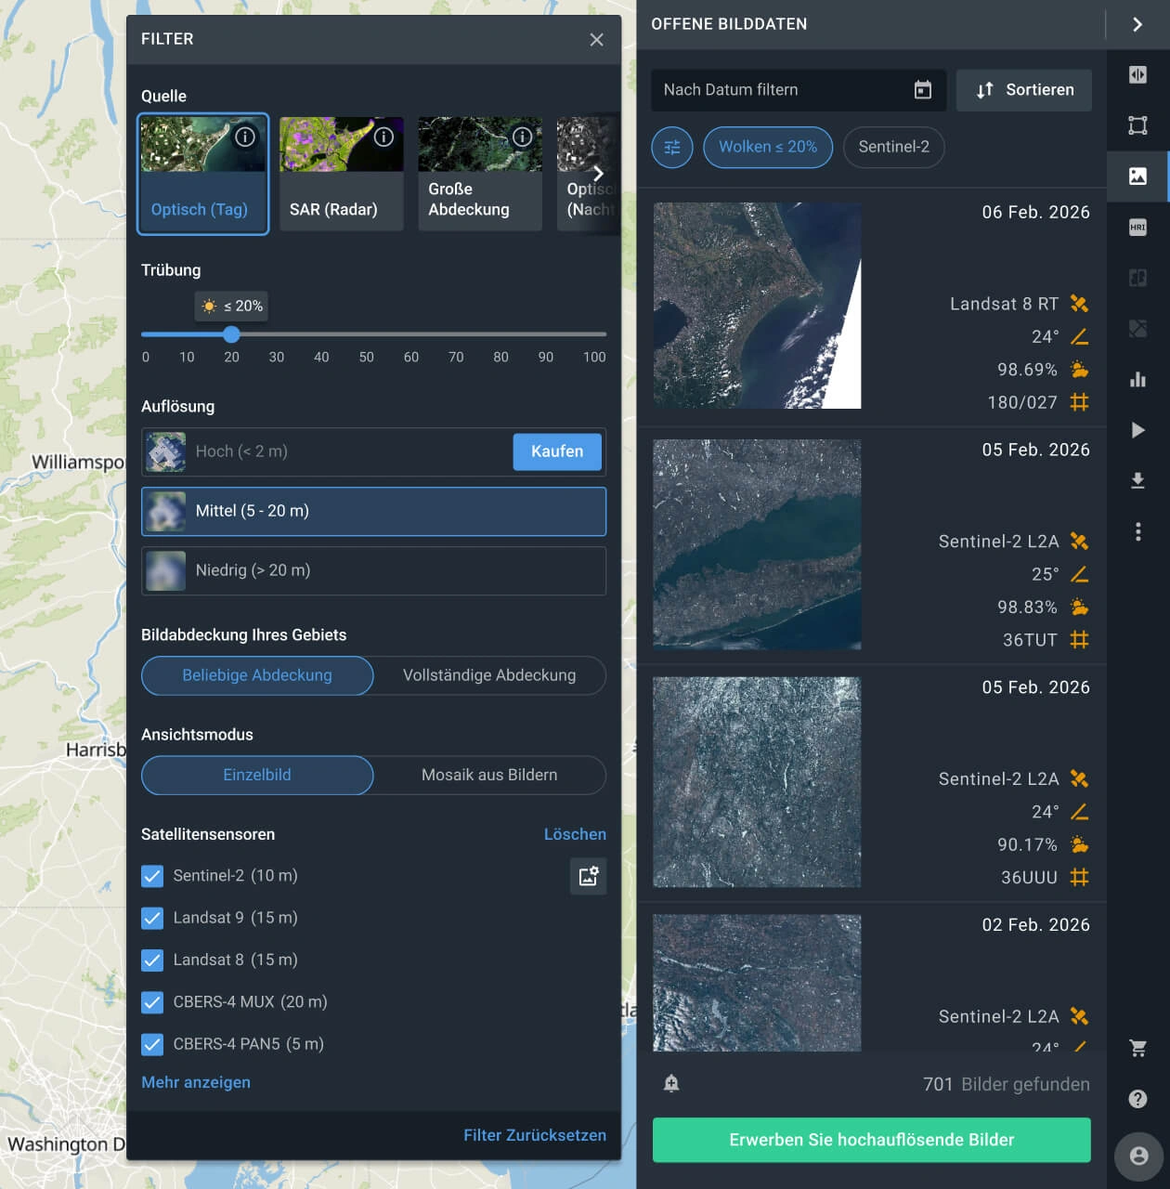
Task: Switch to Mosaik aus Bildern view mode
Action: click(x=488, y=775)
